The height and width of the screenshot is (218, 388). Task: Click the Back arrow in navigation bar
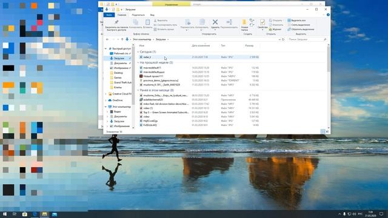[107, 39]
